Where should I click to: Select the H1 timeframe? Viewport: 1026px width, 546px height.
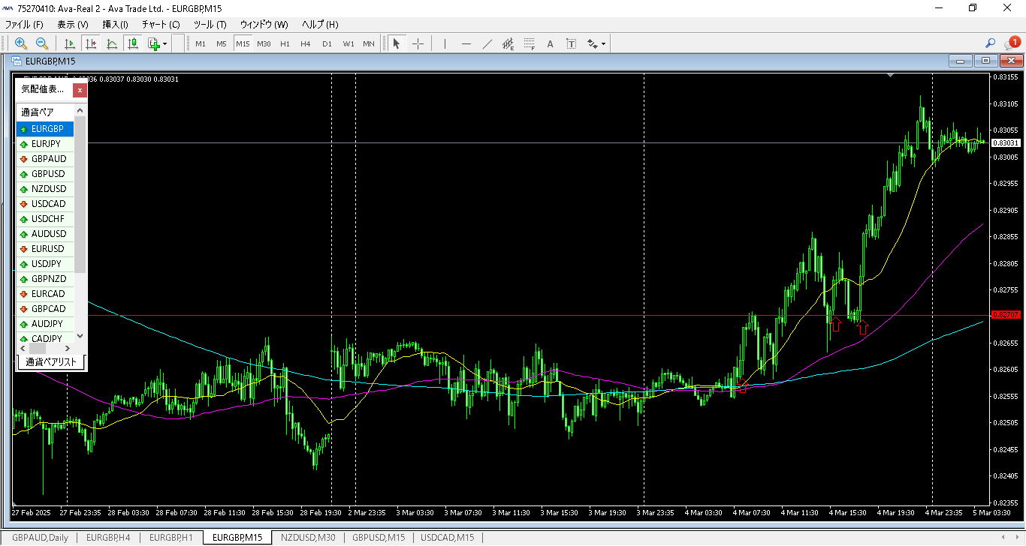pos(285,43)
